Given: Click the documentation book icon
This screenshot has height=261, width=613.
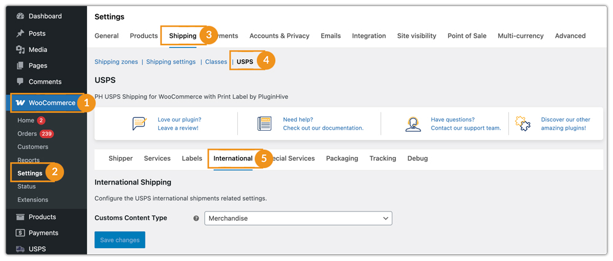Looking at the screenshot, I should [x=264, y=123].
